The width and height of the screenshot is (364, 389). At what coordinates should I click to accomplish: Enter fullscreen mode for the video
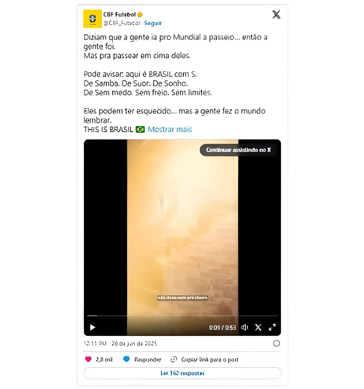tap(272, 327)
